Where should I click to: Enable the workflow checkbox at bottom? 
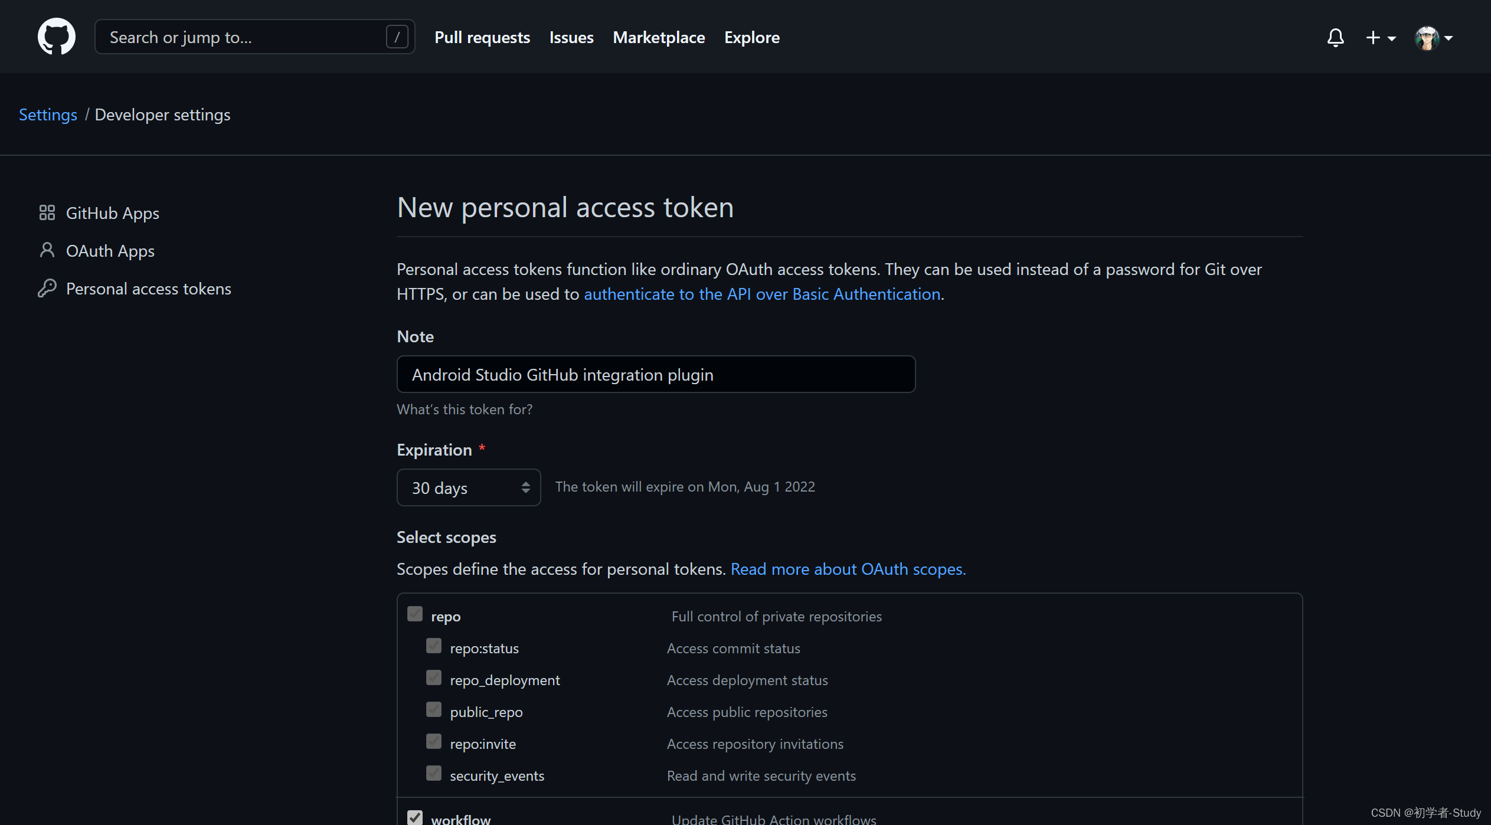[x=414, y=818]
